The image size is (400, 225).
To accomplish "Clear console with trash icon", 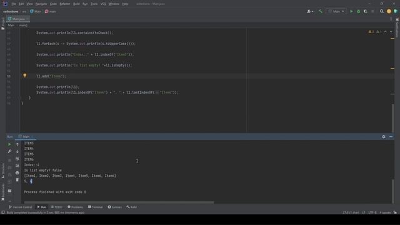I will 17,180.
